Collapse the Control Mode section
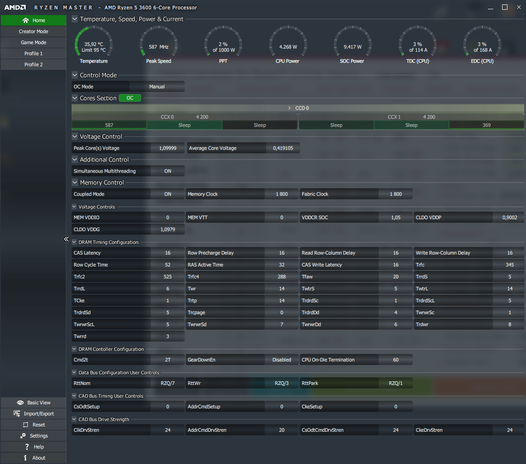The width and height of the screenshot is (526, 464). [75, 75]
